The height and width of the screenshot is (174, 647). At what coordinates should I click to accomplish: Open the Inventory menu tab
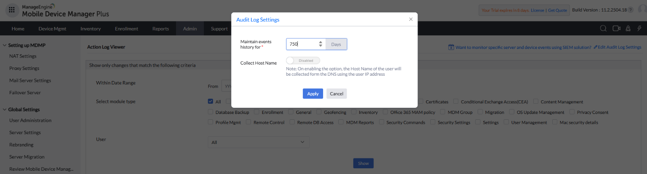(91, 29)
